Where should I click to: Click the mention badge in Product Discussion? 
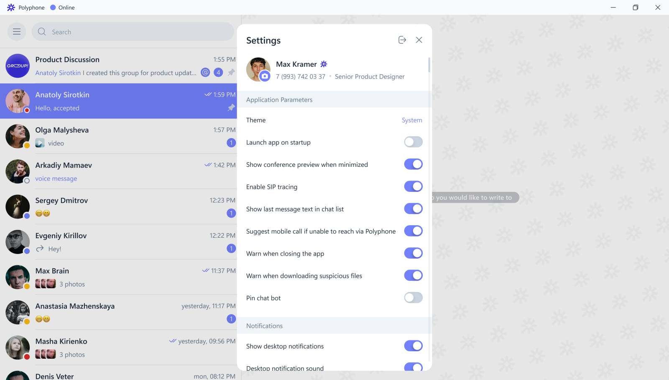pyautogui.click(x=205, y=73)
